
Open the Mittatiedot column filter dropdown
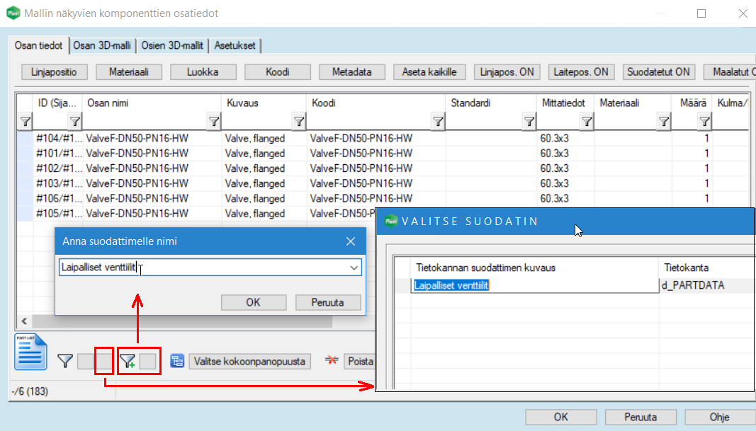tap(587, 122)
